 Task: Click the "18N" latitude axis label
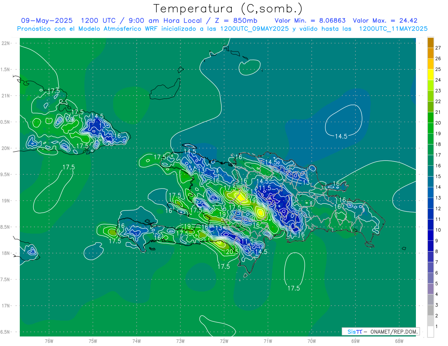pyautogui.click(x=6, y=253)
